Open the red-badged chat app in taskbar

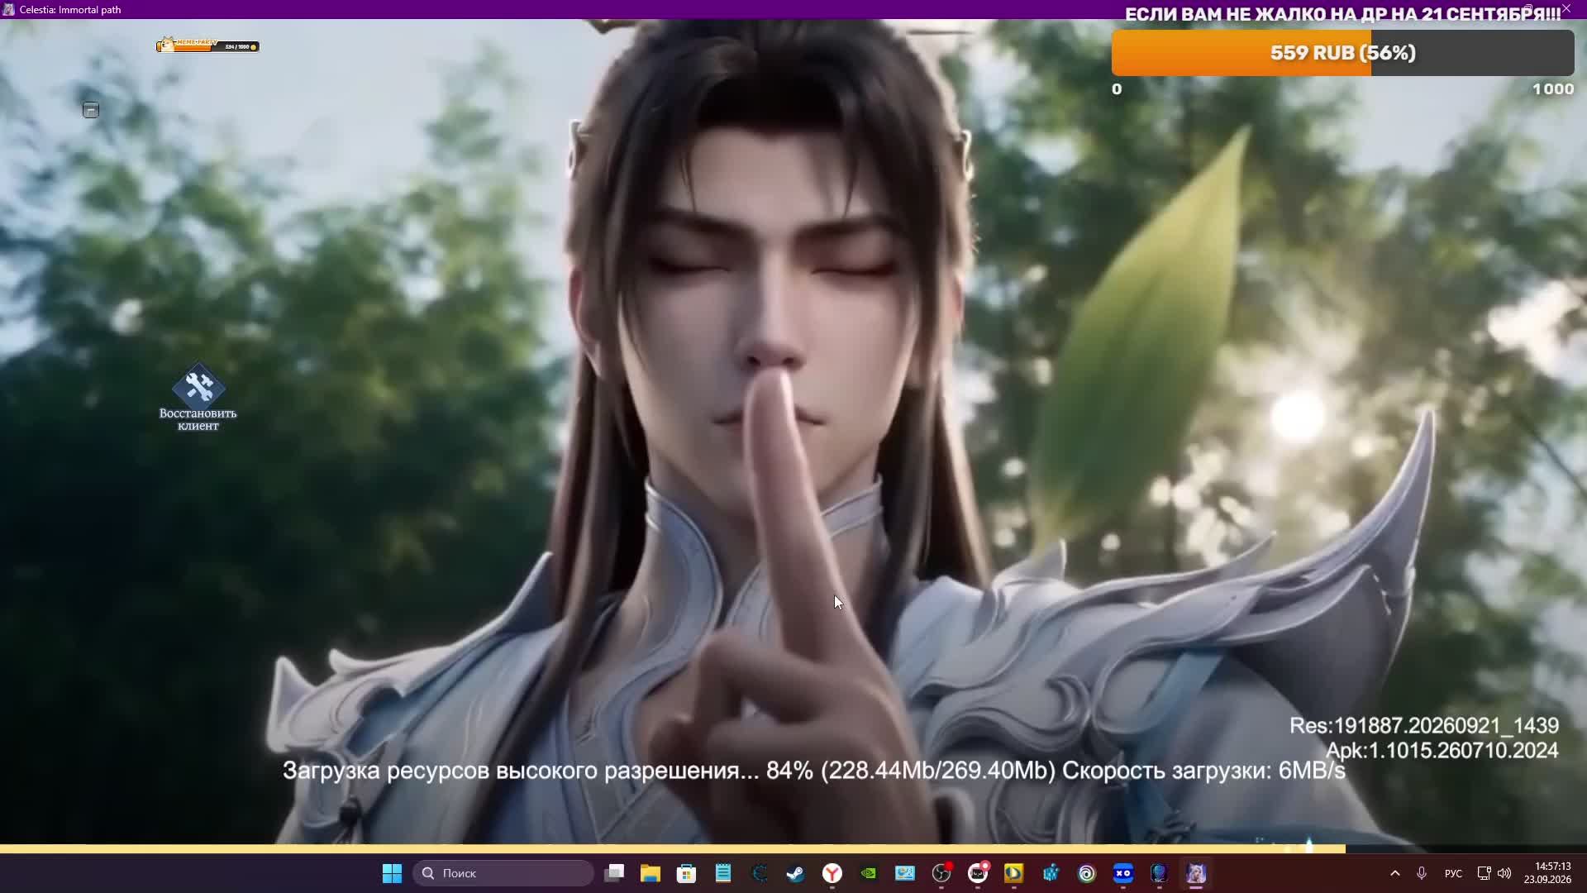pyautogui.click(x=978, y=873)
